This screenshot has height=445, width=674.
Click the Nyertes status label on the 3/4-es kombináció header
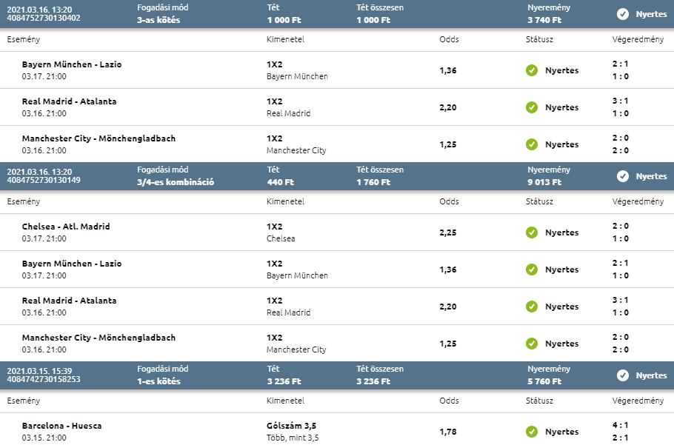[x=651, y=176]
